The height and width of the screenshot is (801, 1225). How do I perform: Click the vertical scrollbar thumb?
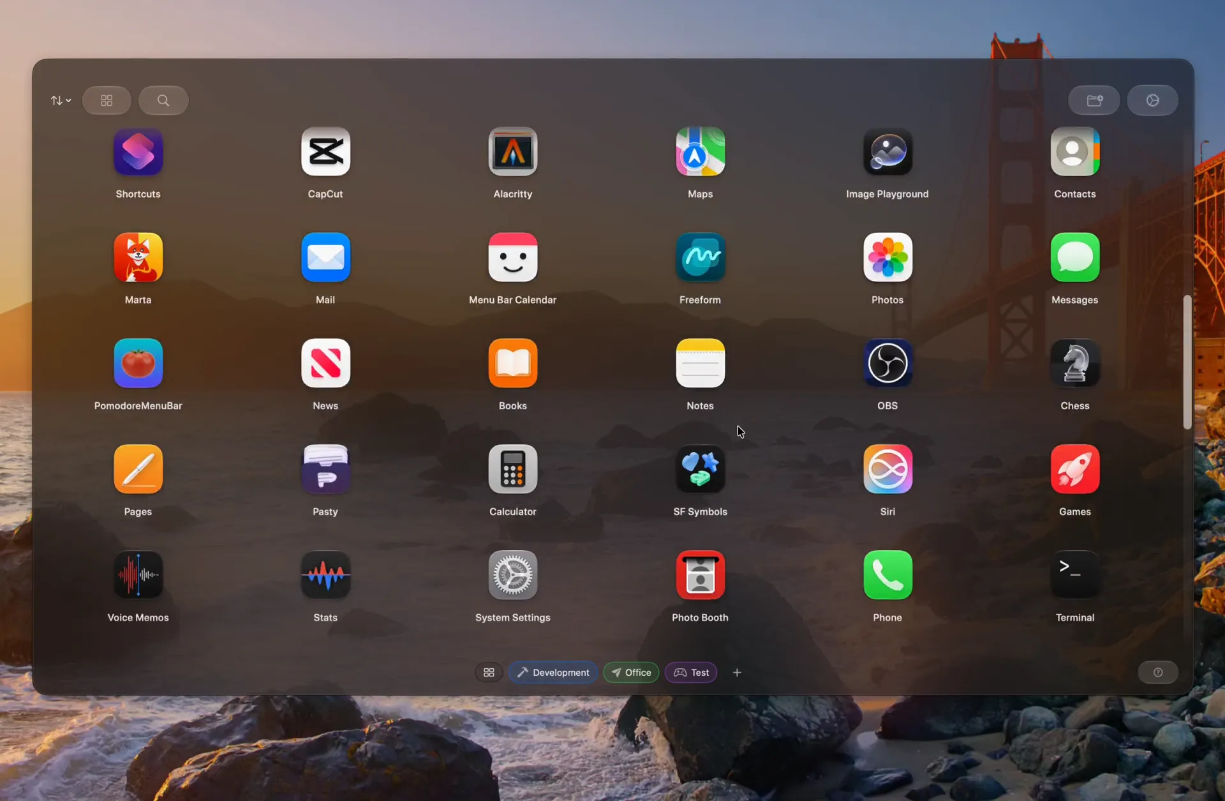click(x=1187, y=362)
